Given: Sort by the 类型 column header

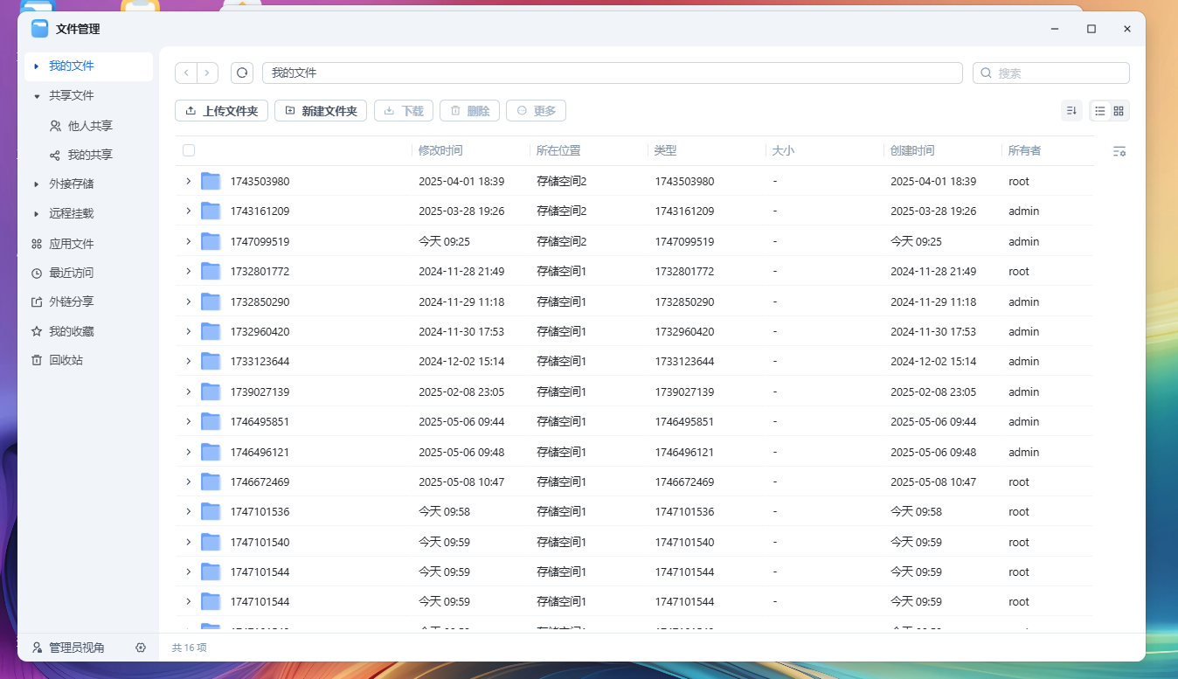Looking at the screenshot, I should point(665,150).
